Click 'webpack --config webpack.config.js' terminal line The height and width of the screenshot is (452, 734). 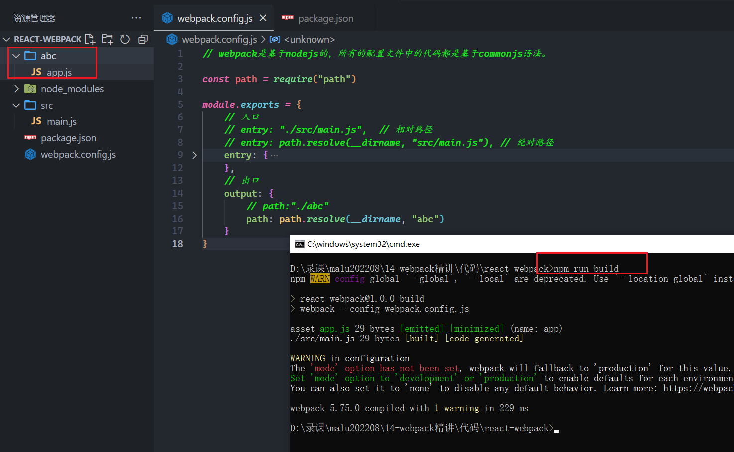coord(380,309)
